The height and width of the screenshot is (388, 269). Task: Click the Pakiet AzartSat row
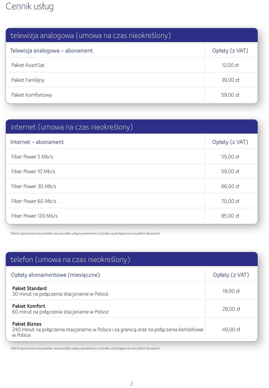tap(132, 65)
